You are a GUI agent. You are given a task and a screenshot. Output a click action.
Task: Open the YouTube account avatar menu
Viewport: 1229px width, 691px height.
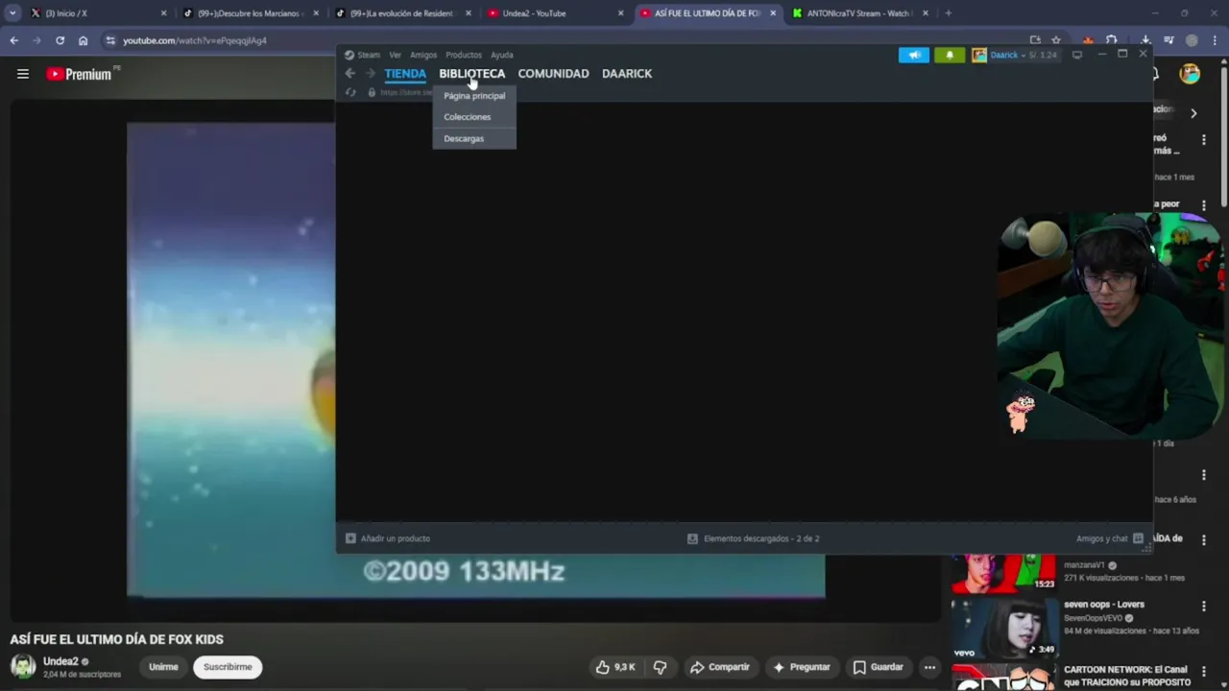pyautogui.click(x=1190, y=74)
